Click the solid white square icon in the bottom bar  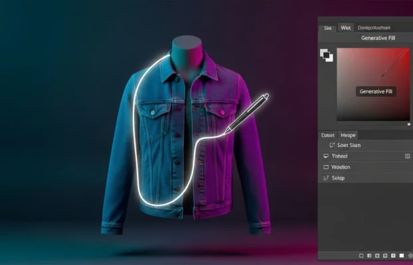point(402,256)
